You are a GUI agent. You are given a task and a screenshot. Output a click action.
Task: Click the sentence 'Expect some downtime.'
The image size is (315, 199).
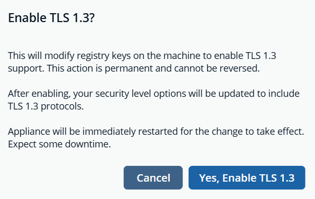(60, 144)
